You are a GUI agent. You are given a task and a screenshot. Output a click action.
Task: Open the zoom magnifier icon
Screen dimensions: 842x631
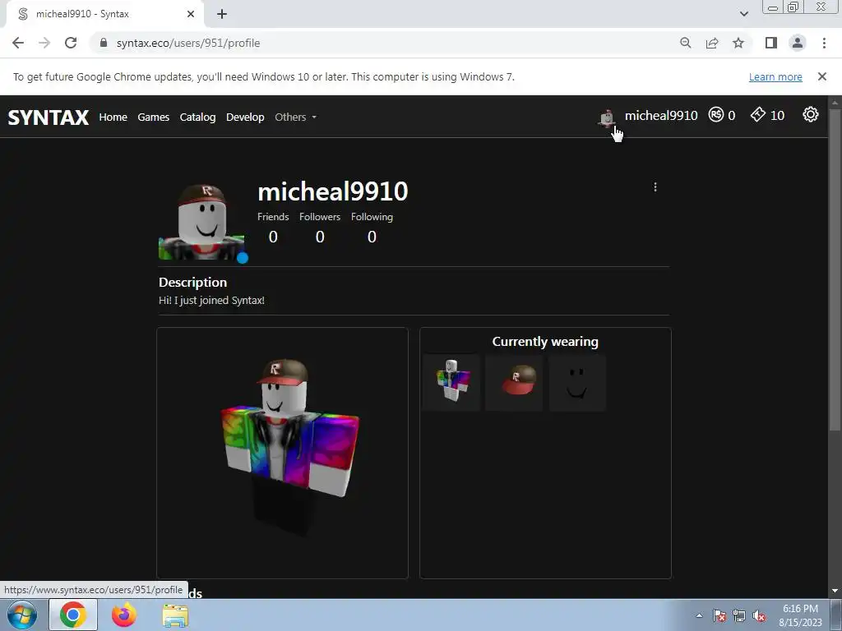coord(685,43)
